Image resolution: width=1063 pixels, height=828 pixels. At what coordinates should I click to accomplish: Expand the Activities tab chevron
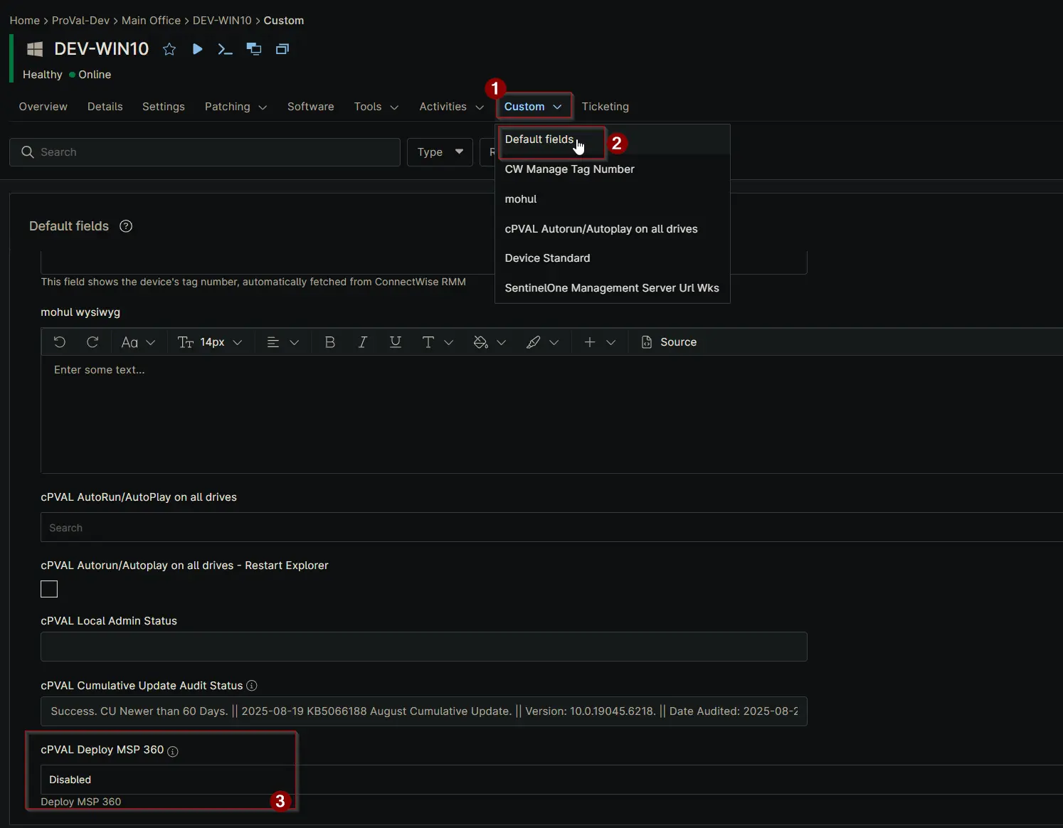click(480, 107)
